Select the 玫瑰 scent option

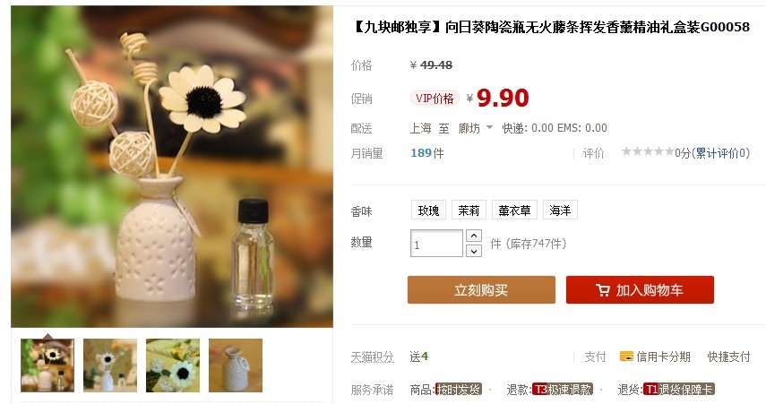click(428, 210)
